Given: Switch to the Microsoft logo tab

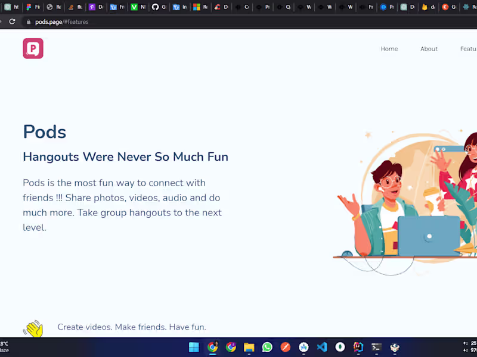Looking at the screenshot, I should point(200,7).
